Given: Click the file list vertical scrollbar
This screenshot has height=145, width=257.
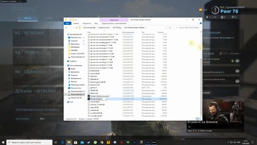Looking at the screenshot, I should [201, 87].
